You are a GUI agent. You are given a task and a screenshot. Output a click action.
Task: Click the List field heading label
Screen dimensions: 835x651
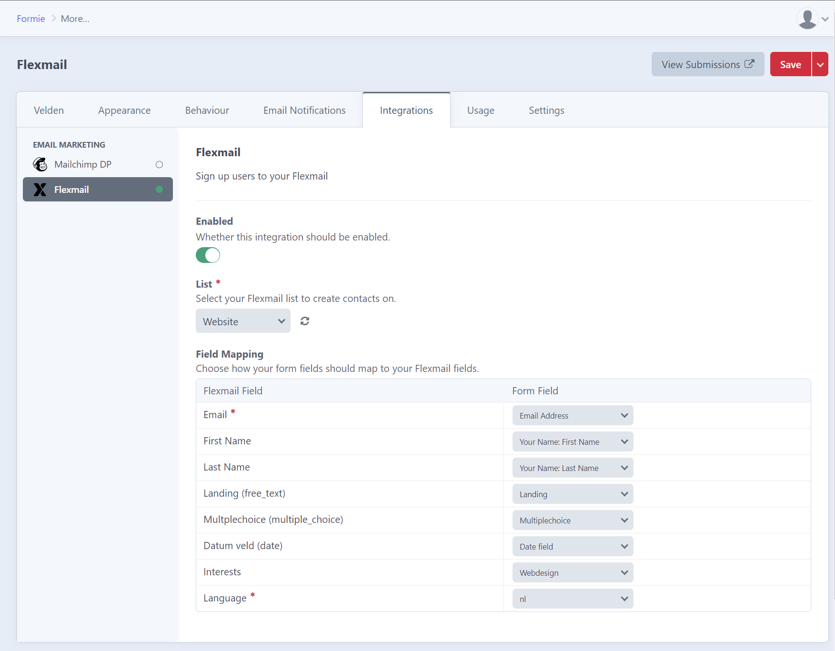point(204,284)
